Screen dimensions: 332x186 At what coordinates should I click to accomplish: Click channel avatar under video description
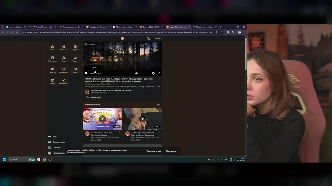tap(87, 91)
